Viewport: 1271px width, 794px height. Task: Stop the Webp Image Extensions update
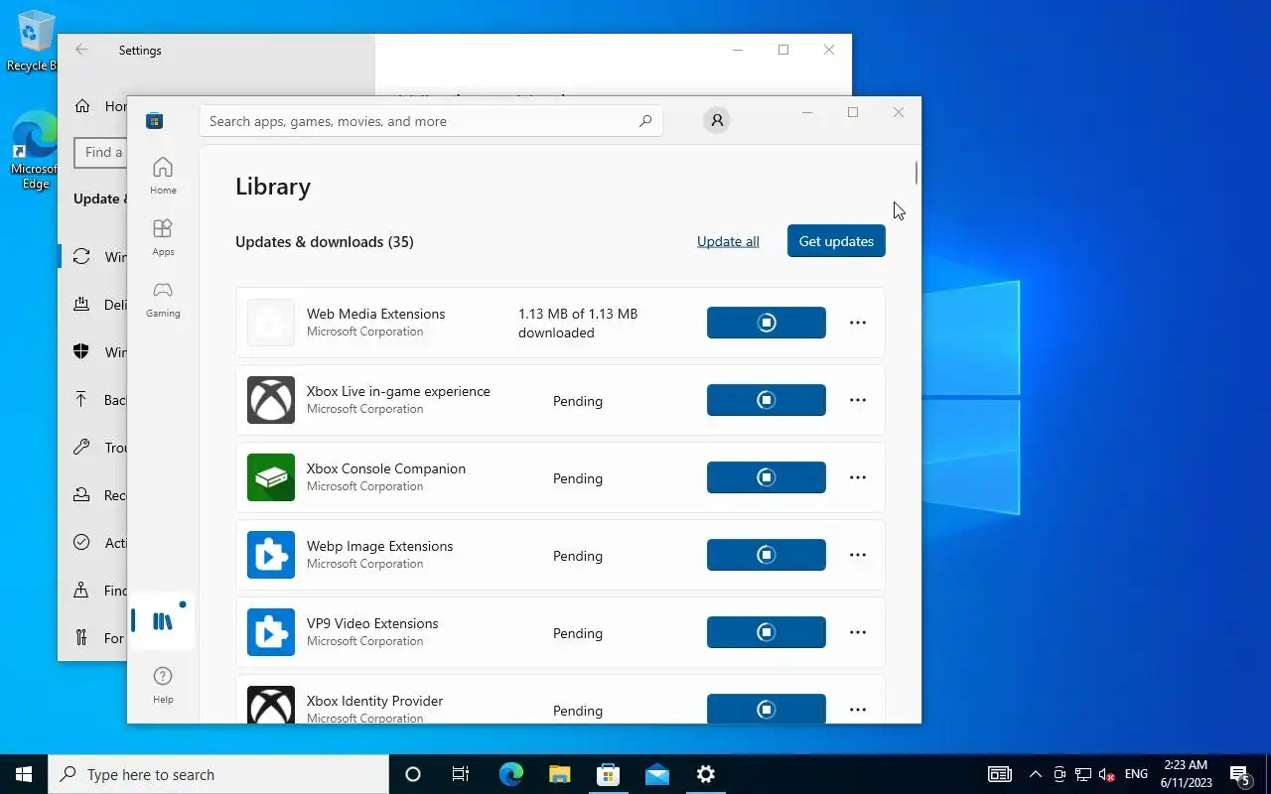[766, 555]
